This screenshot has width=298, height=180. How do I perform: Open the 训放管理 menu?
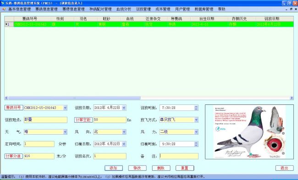click(143, 9)
